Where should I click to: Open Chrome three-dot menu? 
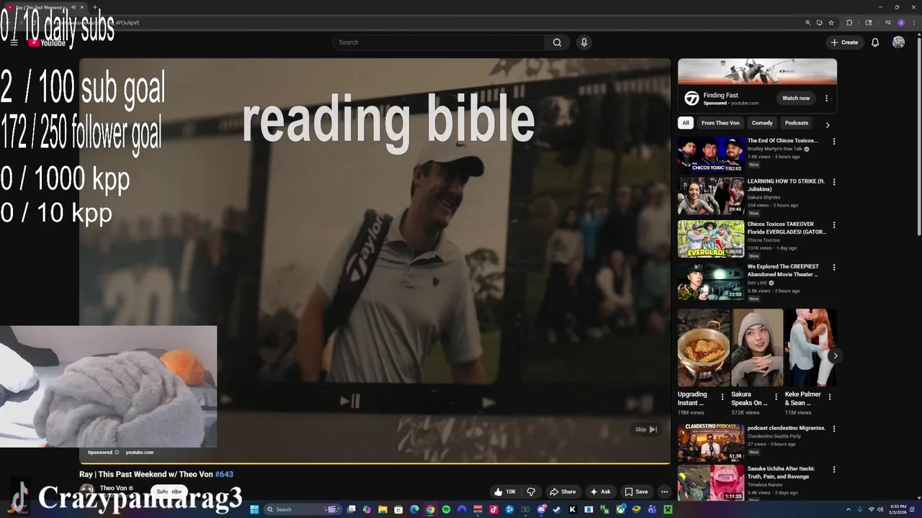click(x=914, y=22)
